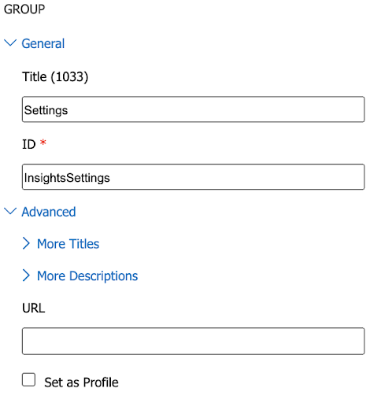Click the empty URL input field
The width and height of the screenshot is (381, 403).
194,341
